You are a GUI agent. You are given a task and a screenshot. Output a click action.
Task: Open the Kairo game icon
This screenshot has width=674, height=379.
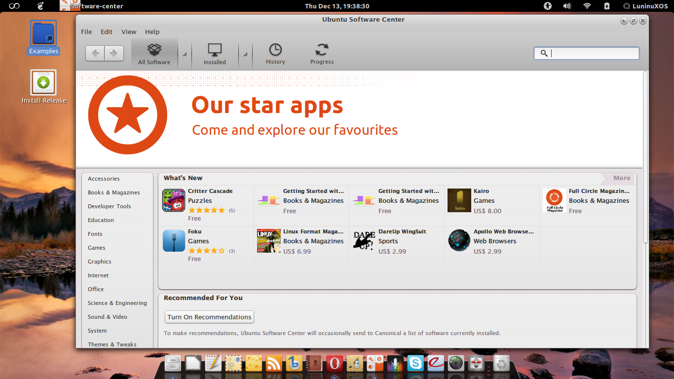459,200
